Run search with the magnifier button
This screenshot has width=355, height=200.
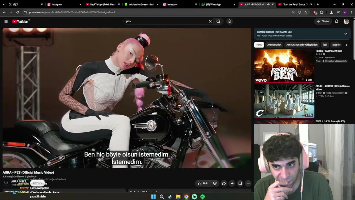218,21
